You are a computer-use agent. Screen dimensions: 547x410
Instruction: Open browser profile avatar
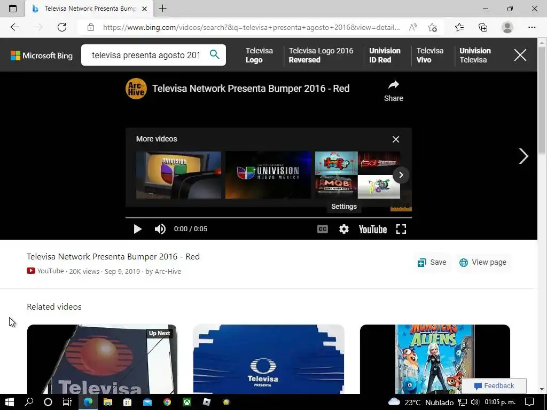(x=507, y=27)
